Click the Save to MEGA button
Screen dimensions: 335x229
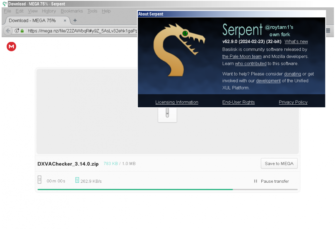pyautogui.click(x=279, y=163)
